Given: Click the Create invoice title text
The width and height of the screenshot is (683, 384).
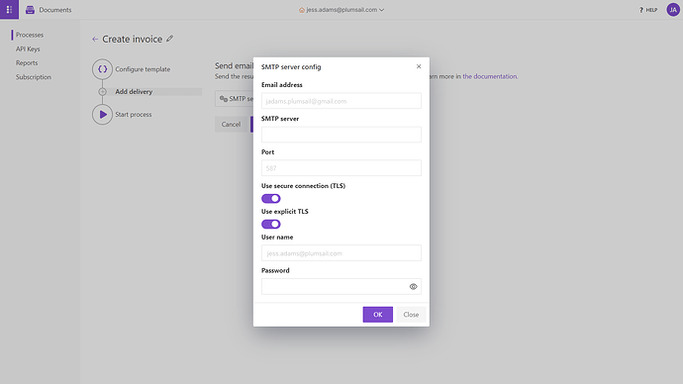Looking at the screenshot, I should pyautogui.click(x=133, y=40).
